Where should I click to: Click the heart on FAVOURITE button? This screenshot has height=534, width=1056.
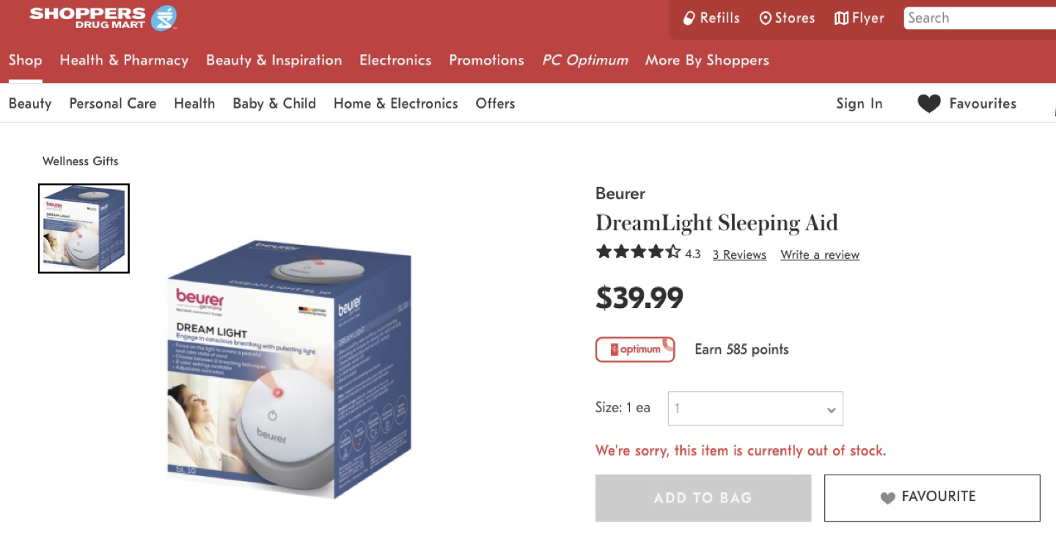coord(887,497)
